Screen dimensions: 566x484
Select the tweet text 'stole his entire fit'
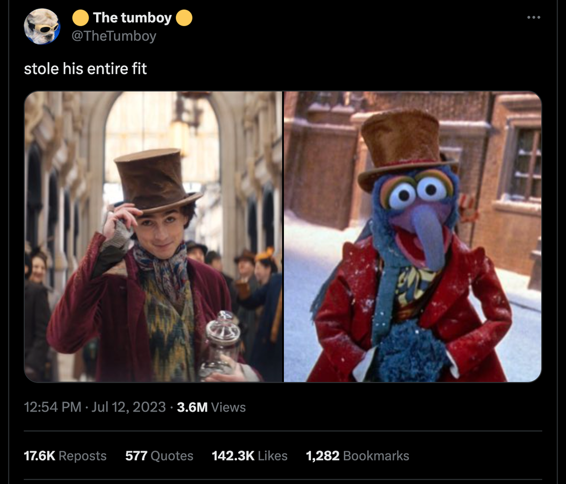[x=85, y=68]
